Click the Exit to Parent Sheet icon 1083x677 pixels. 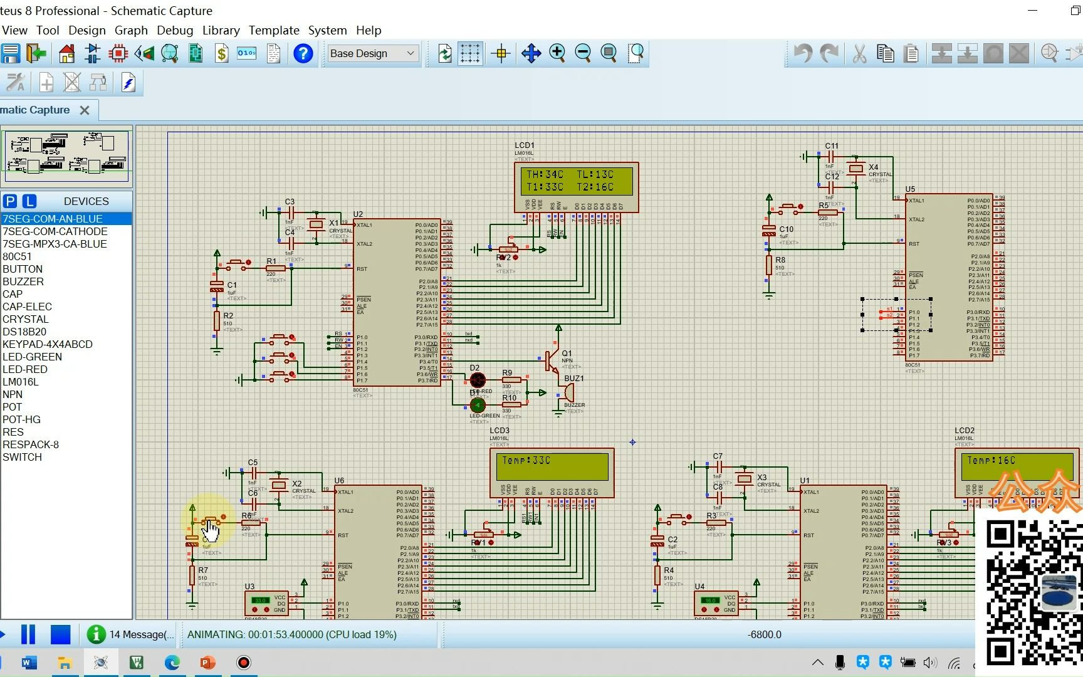pyautogui.click(x=98, y=82)
